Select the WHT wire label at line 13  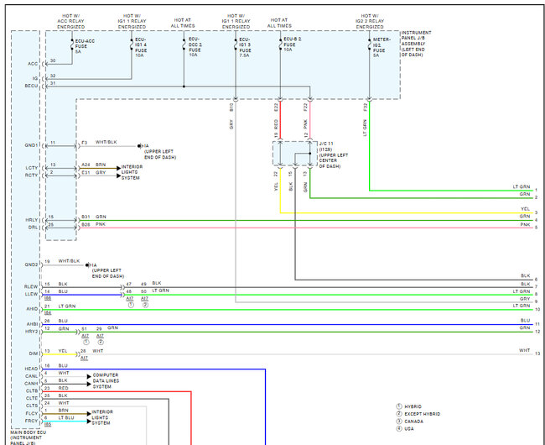[x=525, y=350]
